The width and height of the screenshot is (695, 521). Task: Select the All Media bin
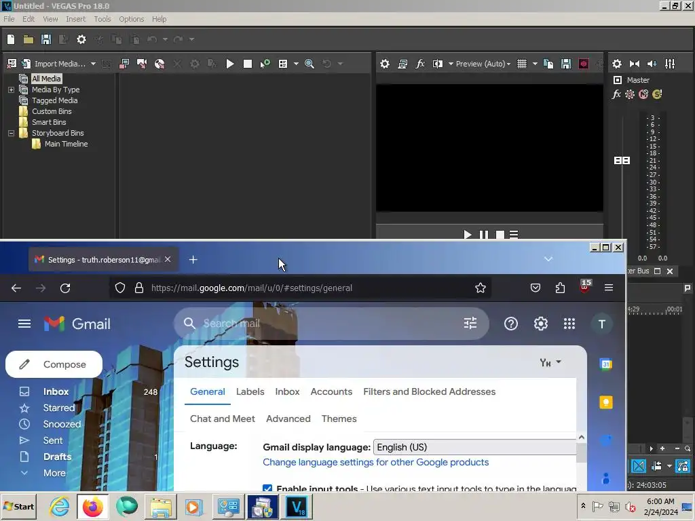47,79
